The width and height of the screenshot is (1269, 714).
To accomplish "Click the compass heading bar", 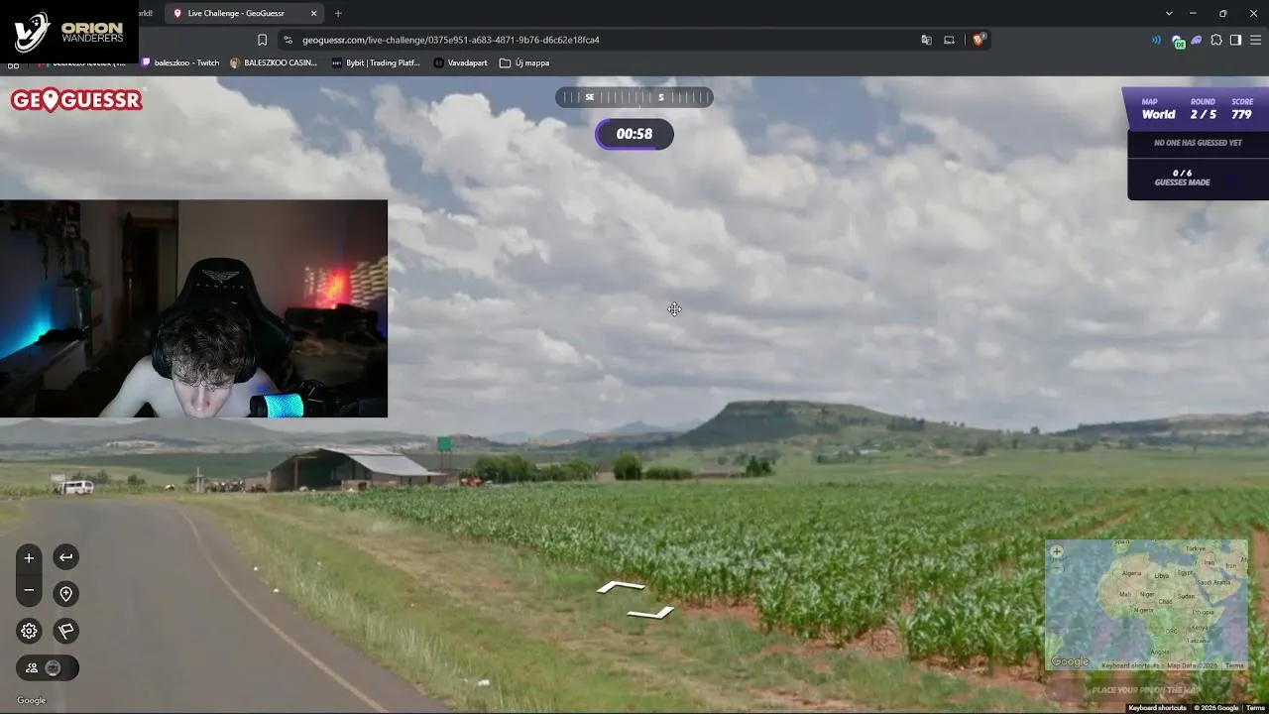I will click(634, 97).
